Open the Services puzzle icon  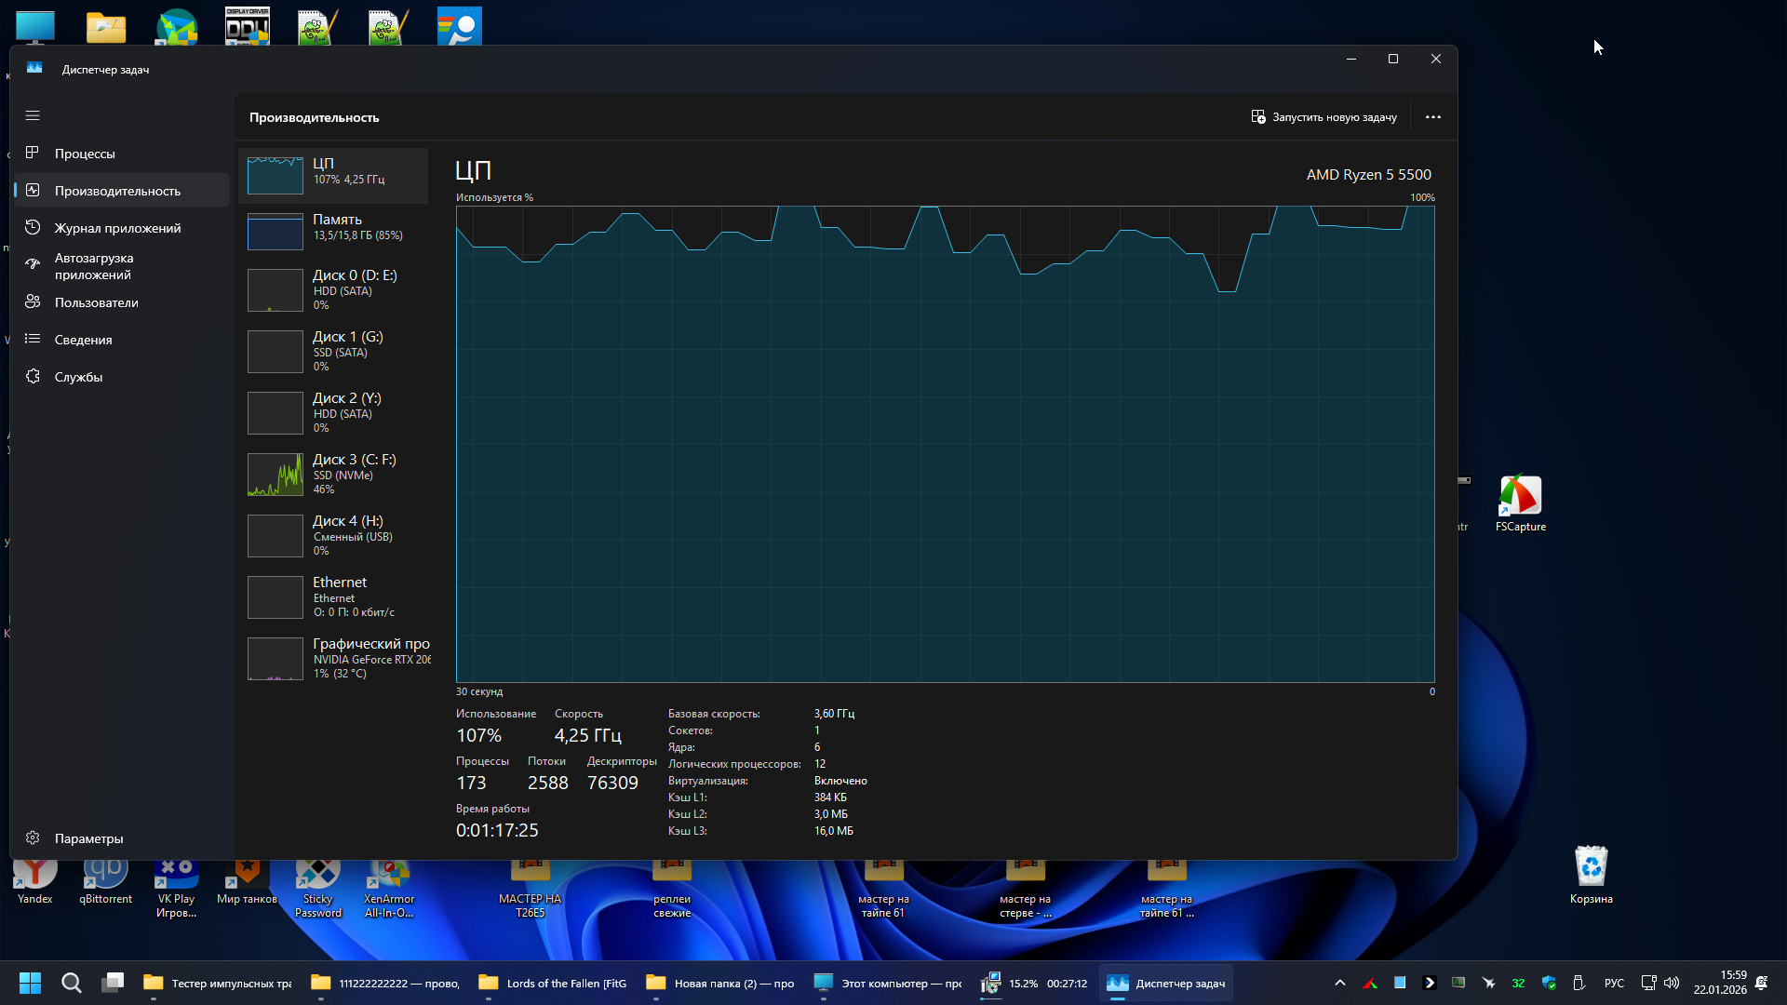coord(33,376)
